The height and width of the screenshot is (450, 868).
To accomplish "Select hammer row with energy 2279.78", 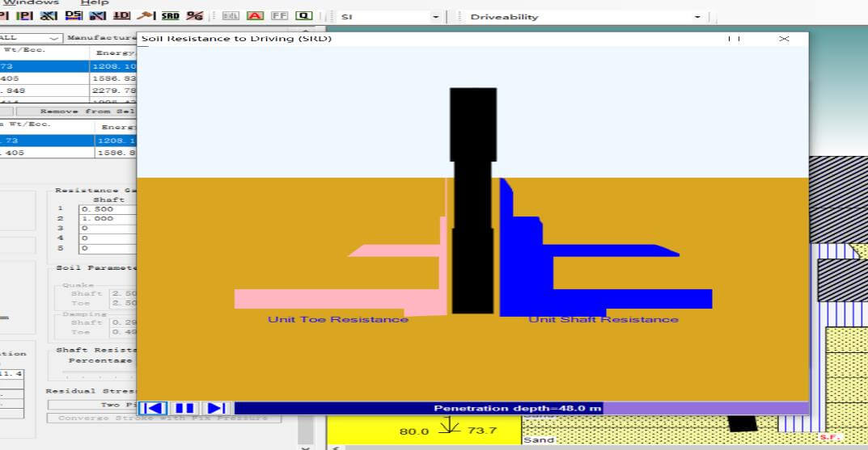I will (x=68, y=90).
